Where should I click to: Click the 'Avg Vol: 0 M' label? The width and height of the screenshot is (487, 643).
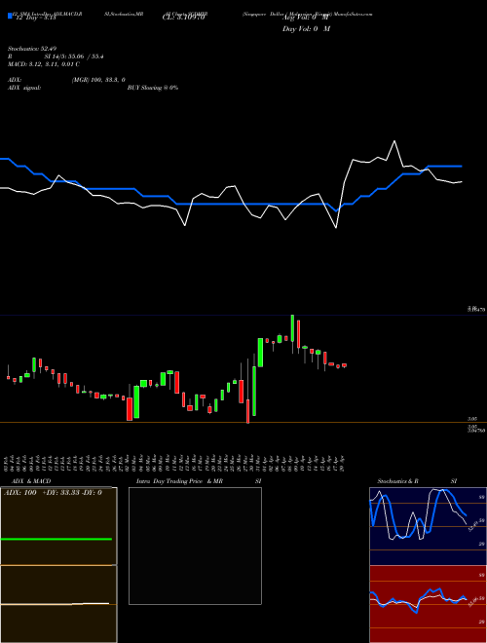306,18
